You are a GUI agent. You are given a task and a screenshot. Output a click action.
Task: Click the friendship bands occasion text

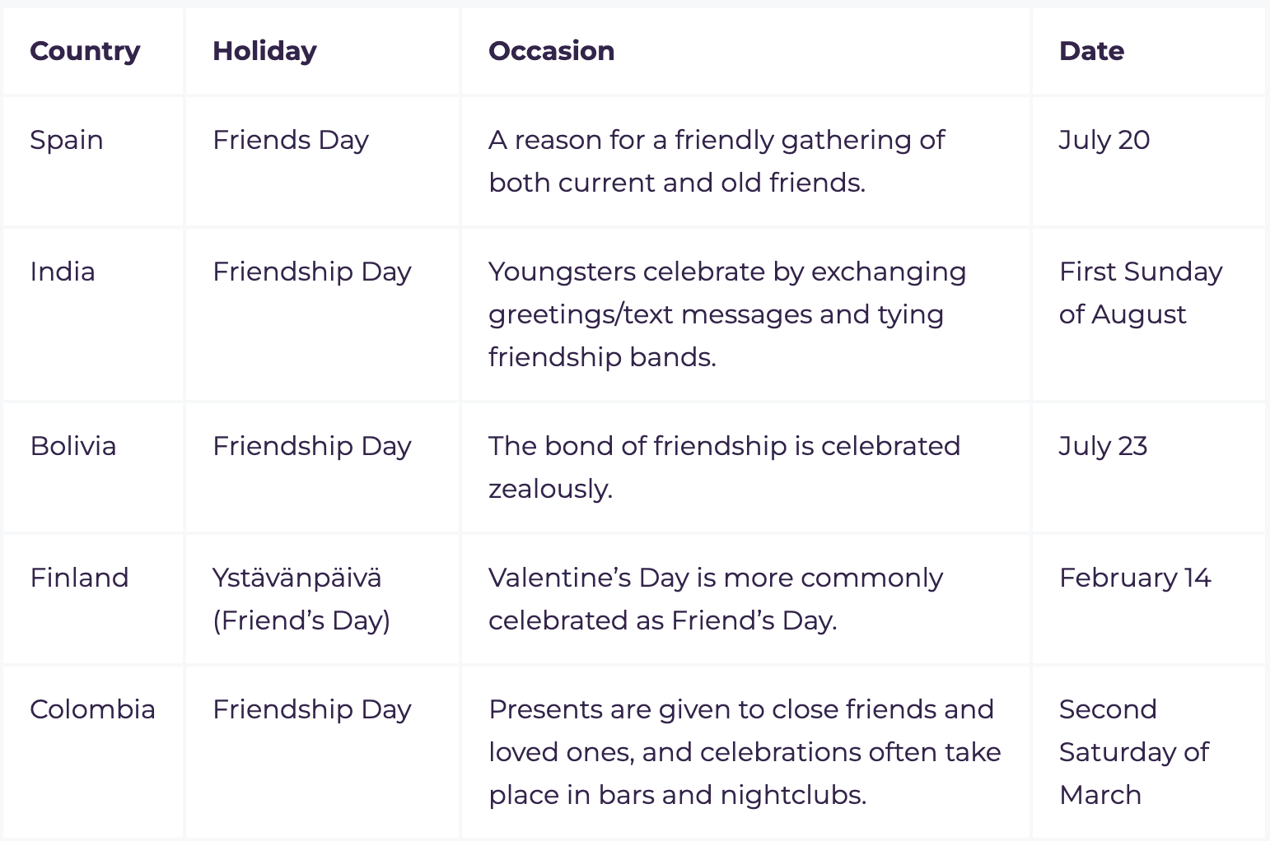tap(602, 357)
